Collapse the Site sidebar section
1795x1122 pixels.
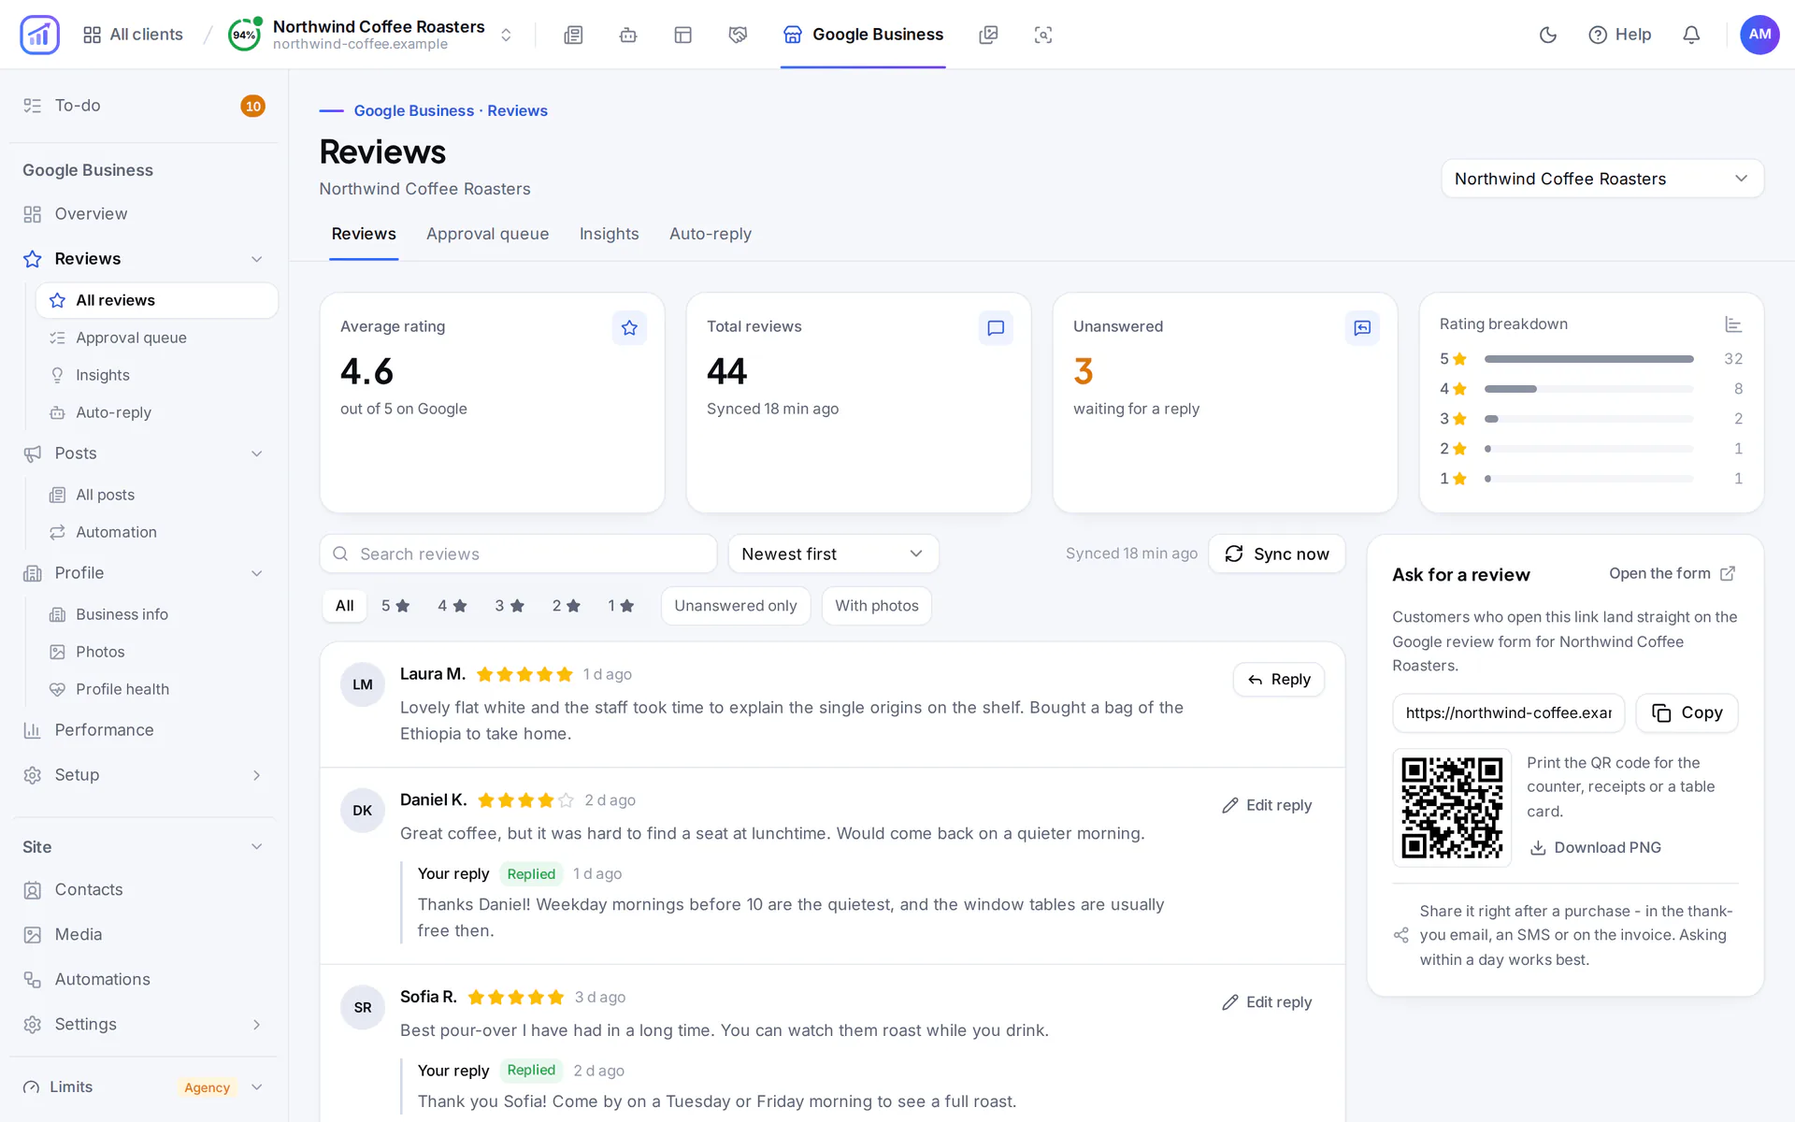click(256, 847)
